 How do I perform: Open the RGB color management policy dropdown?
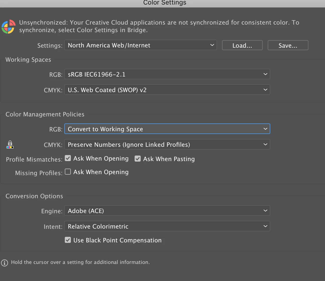tap(167, 129)
